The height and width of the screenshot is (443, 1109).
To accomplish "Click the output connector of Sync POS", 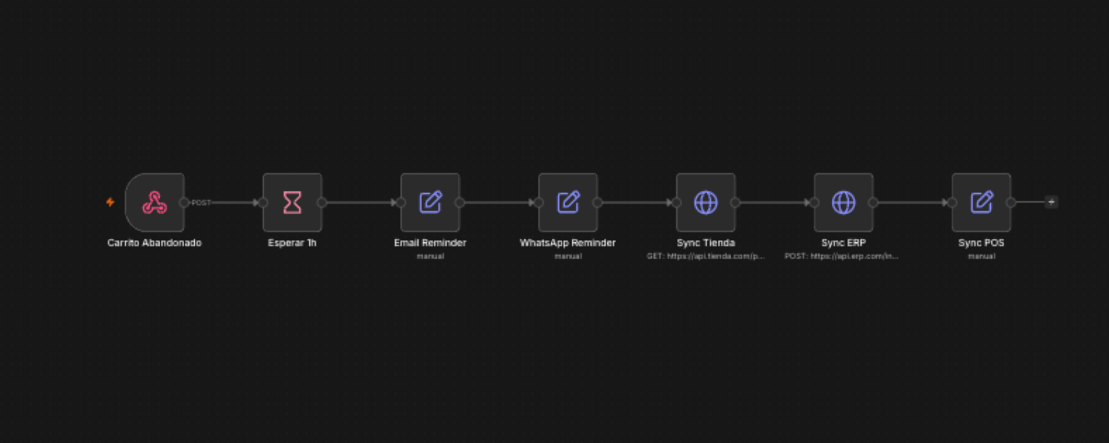I will pos(1011,202).
